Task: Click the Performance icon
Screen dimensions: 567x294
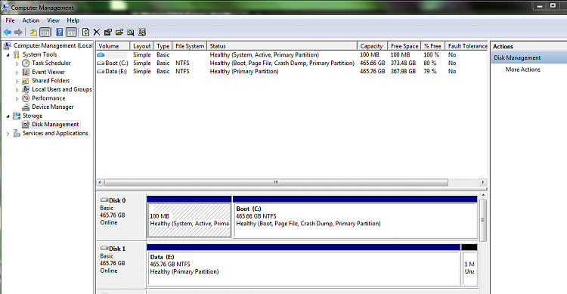Action: [26, 98]
